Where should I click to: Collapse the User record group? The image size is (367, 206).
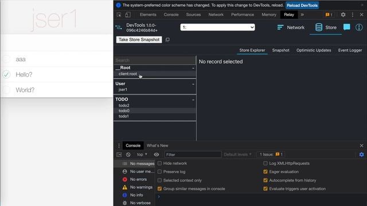click(x=193, y=84)
